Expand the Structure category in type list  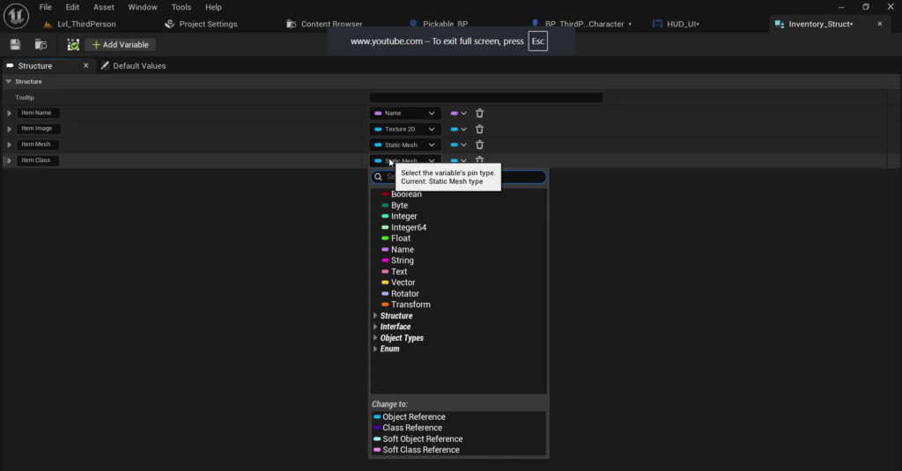point(375,316)
